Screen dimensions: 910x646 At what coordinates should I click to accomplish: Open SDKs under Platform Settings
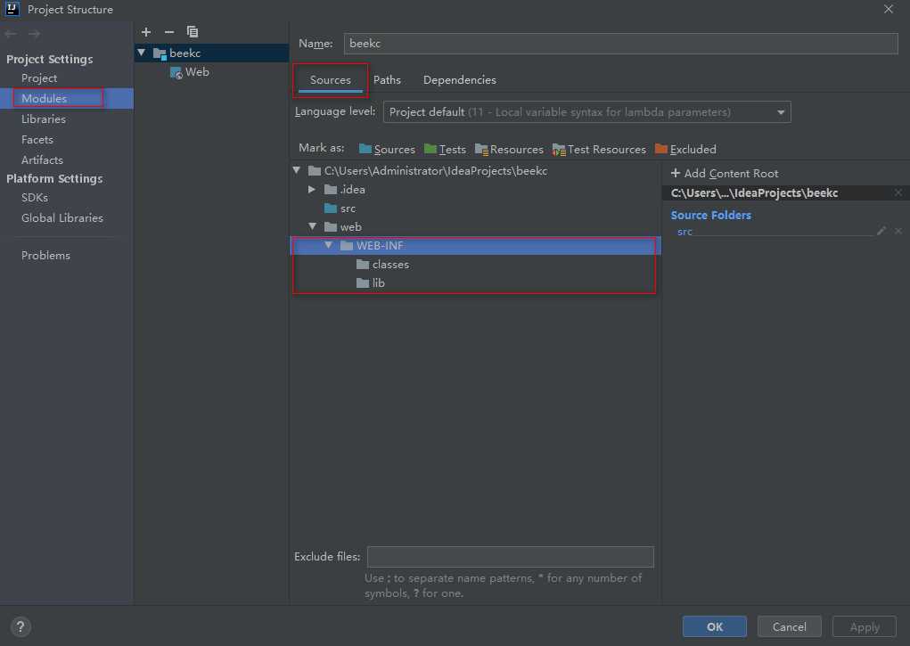pos(34,197)
